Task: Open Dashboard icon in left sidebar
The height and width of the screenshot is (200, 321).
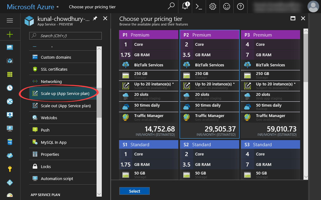Action: click(x=10, y=47)
